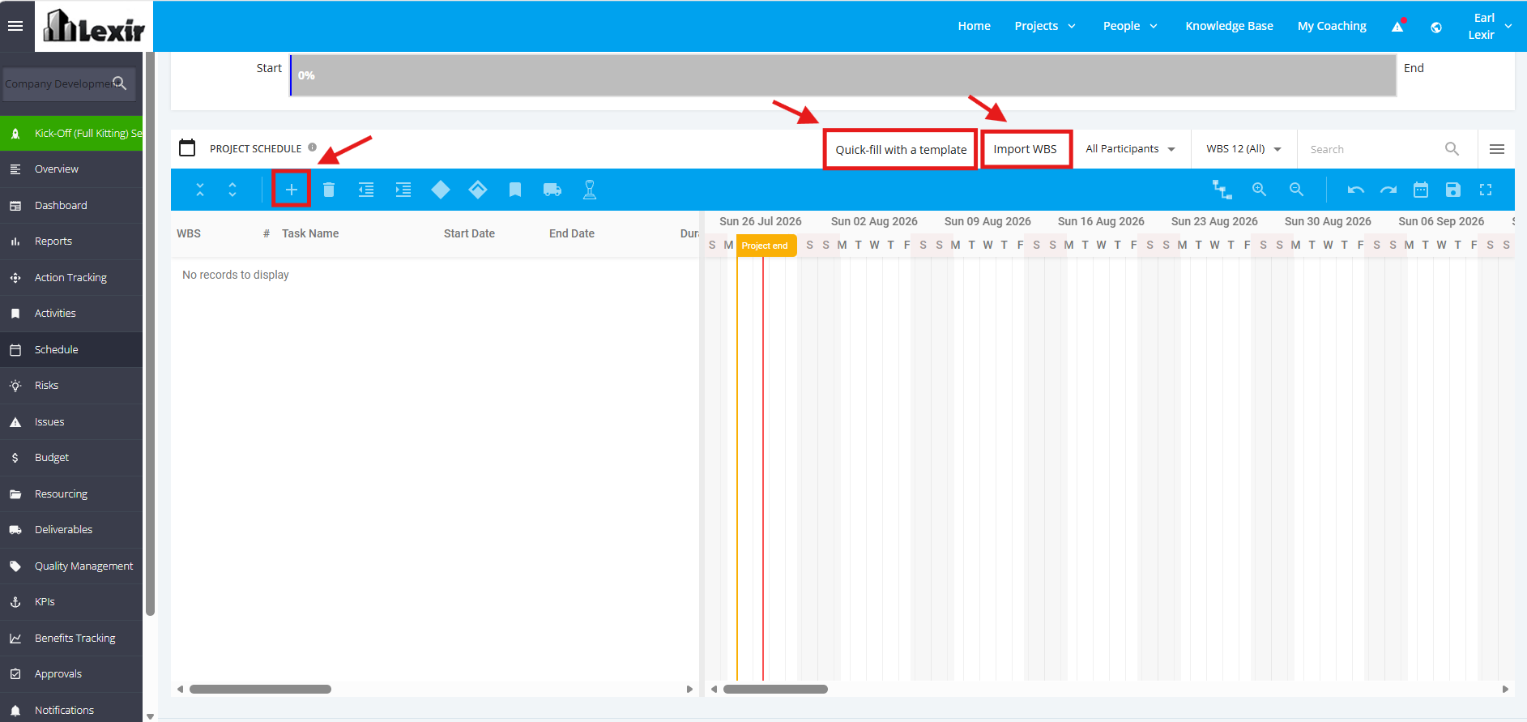This screenshot has width=1527, height=722.
Task: Save the schedule with the floppy disk icon
Action: click(x=1453, y=190)
